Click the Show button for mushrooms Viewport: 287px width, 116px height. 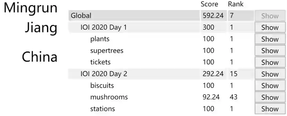270,97
